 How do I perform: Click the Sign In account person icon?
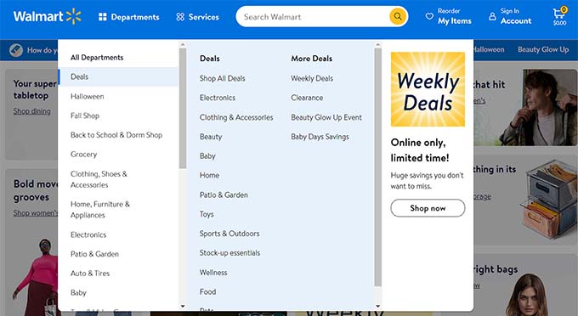[492, 16]
